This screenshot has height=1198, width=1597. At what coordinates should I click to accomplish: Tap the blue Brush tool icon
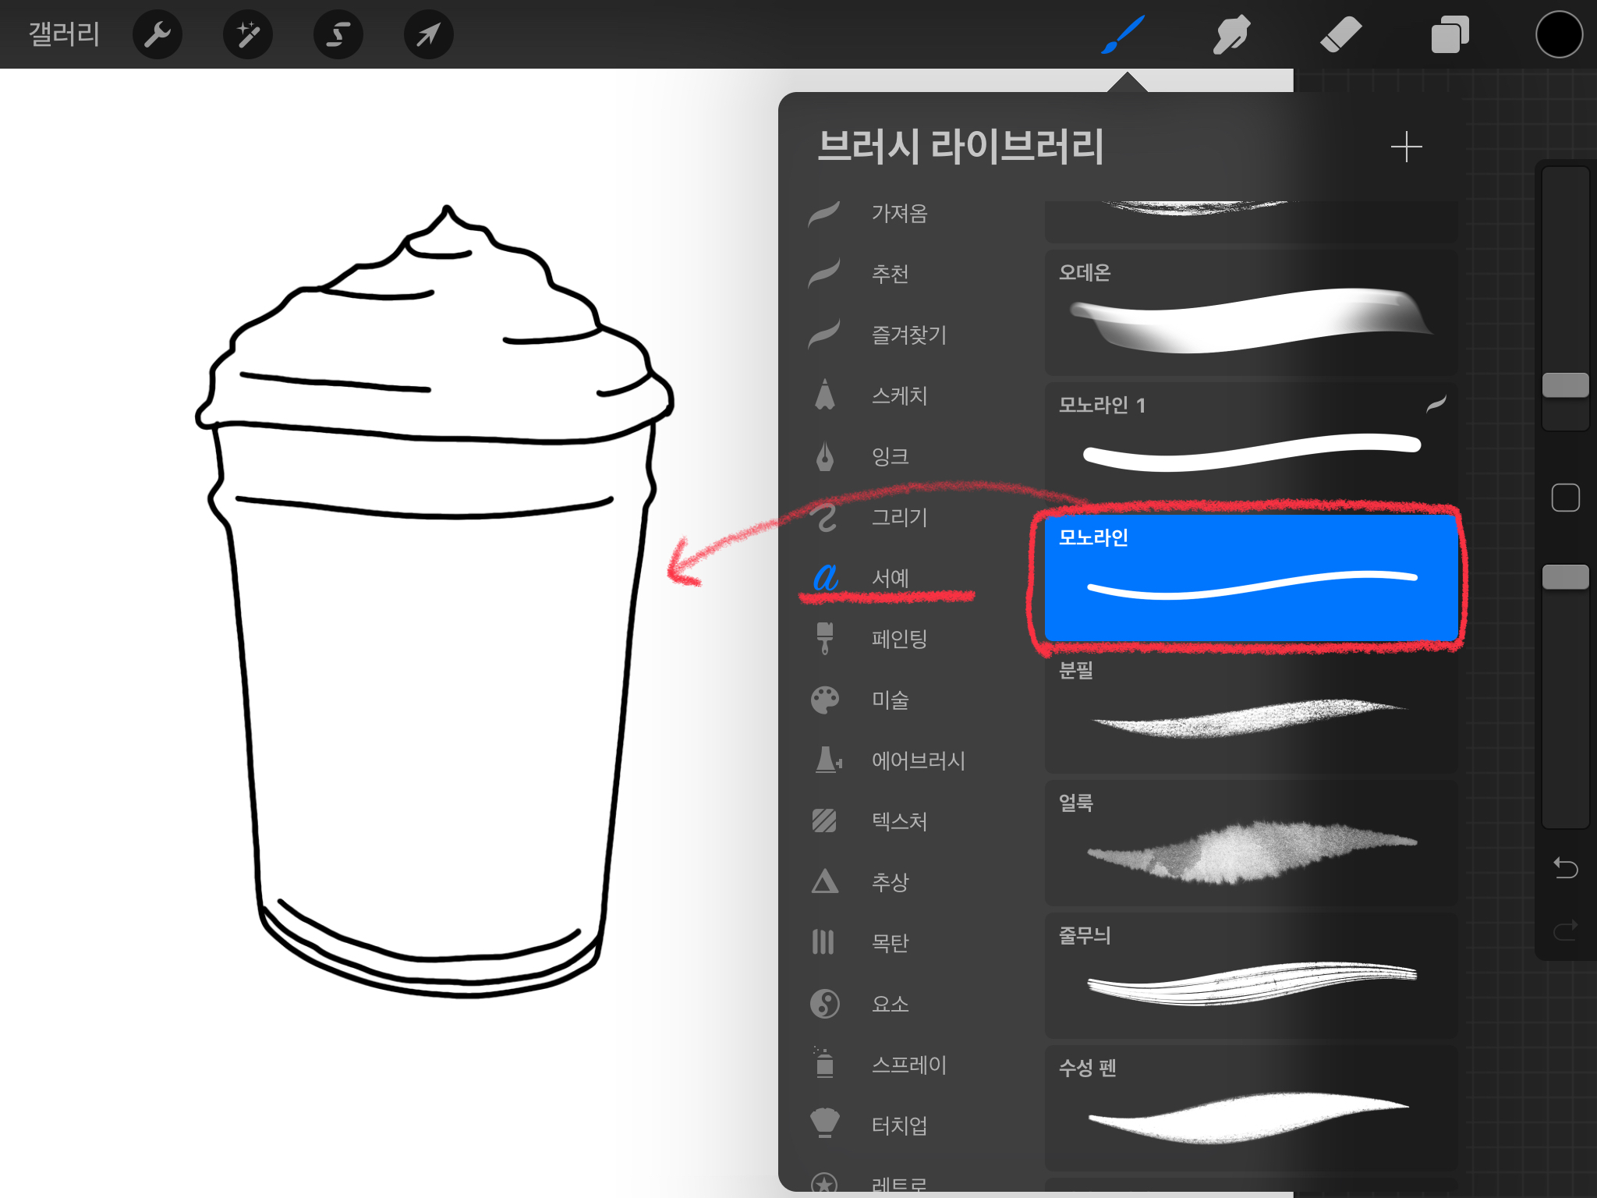click(1123, 34)
